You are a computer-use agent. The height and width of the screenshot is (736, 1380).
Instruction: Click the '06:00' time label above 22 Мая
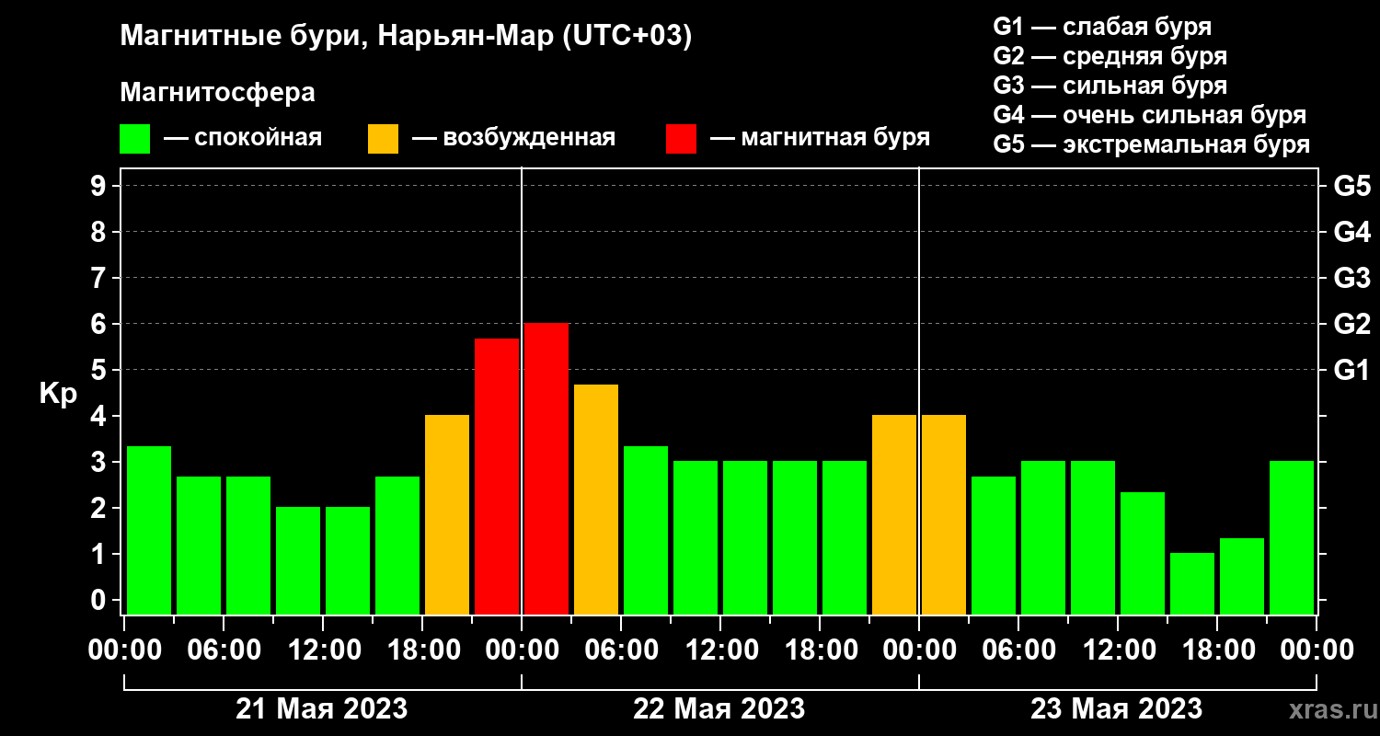[621, 650]
